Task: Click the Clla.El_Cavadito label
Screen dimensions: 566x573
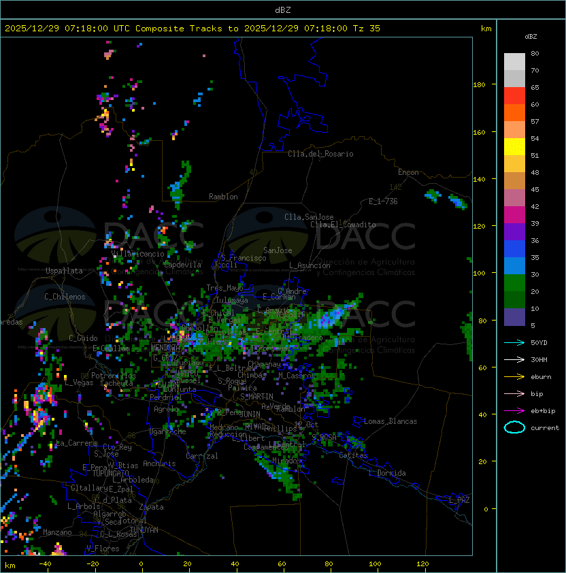Action: click(343, 225)
